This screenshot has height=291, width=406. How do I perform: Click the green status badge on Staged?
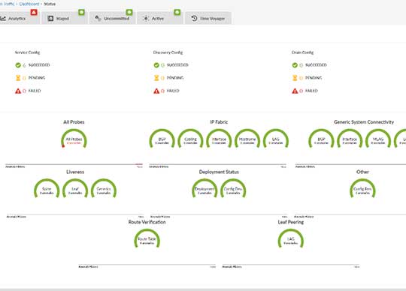[81, 12]
